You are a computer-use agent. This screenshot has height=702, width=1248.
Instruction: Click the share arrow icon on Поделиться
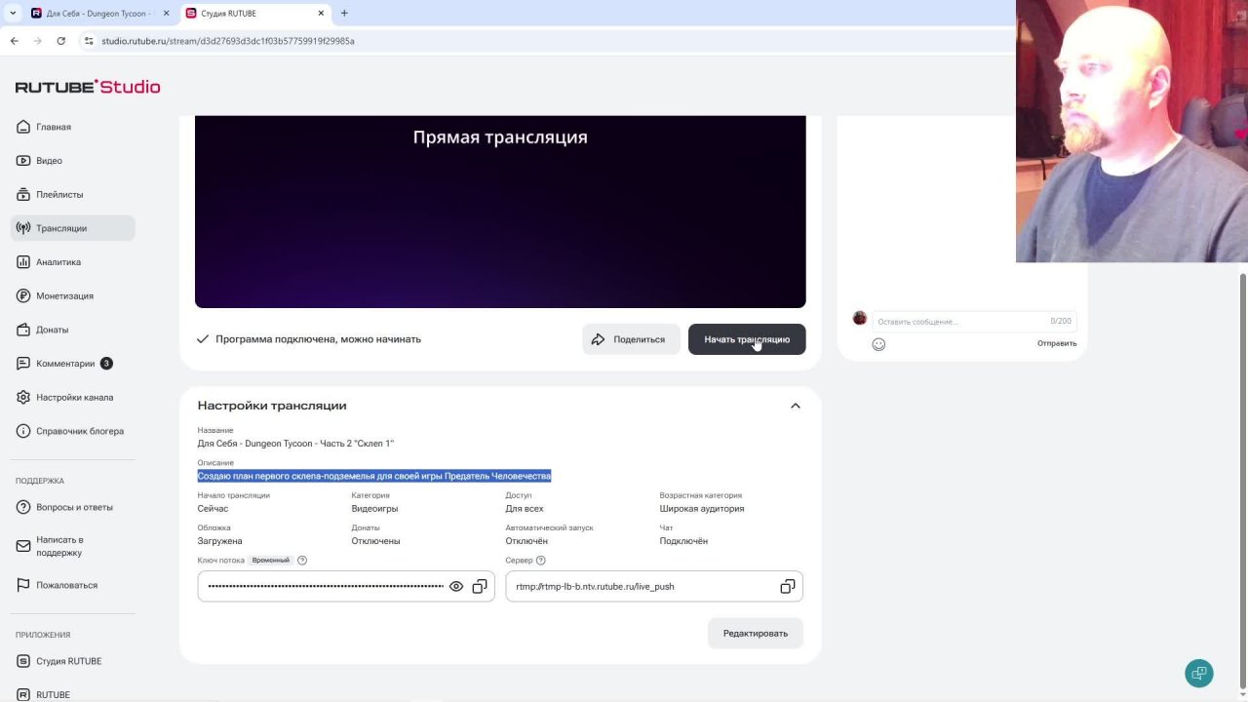tap(599, 339)
